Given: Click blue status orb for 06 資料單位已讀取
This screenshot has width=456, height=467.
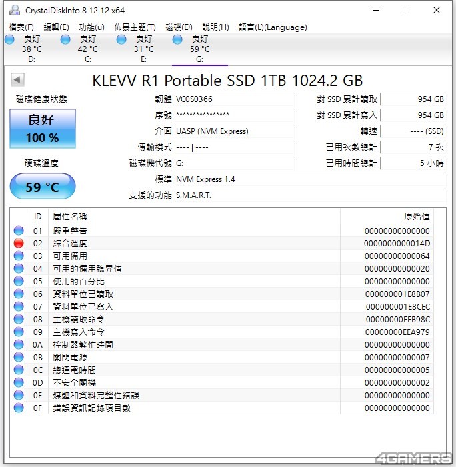Looking at the screenshot, I should [x=19, y=294].
